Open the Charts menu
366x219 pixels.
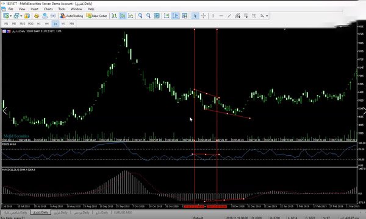click(x=48, y=9)
